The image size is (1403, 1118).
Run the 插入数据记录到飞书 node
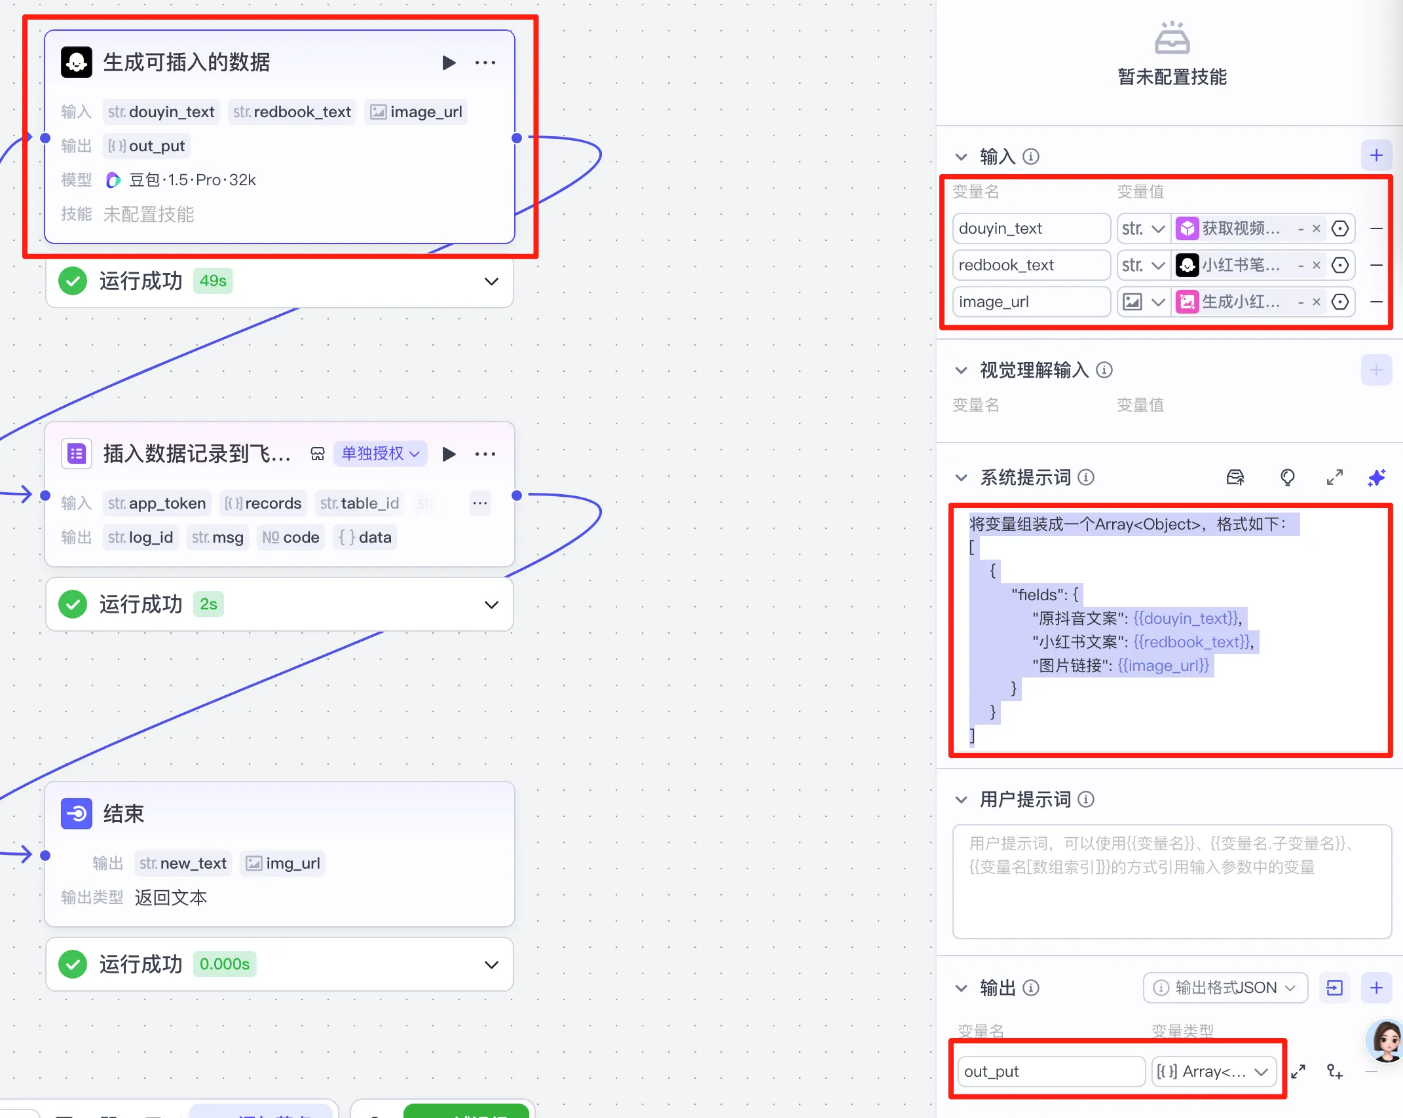(449, 454)
